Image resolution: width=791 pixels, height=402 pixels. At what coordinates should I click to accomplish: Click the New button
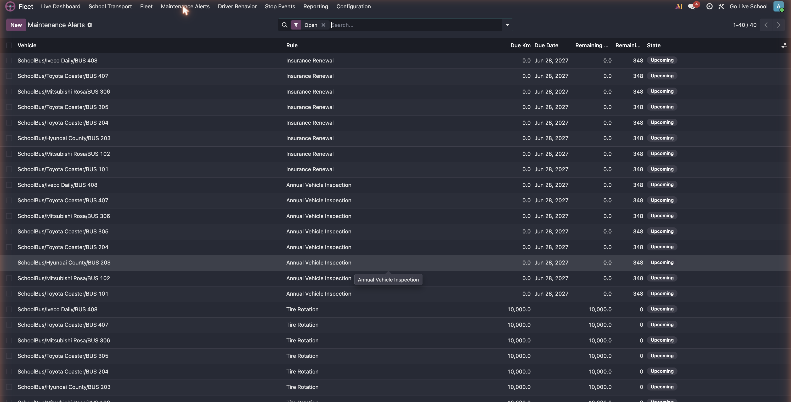[x=16, y=25]
